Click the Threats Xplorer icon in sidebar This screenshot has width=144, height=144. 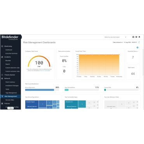pyautogui.click(x=2, y=75)
